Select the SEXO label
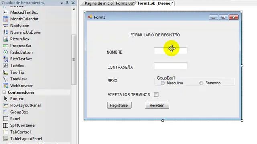Viewport: 257px width, 144px height. tap(112, 81)
